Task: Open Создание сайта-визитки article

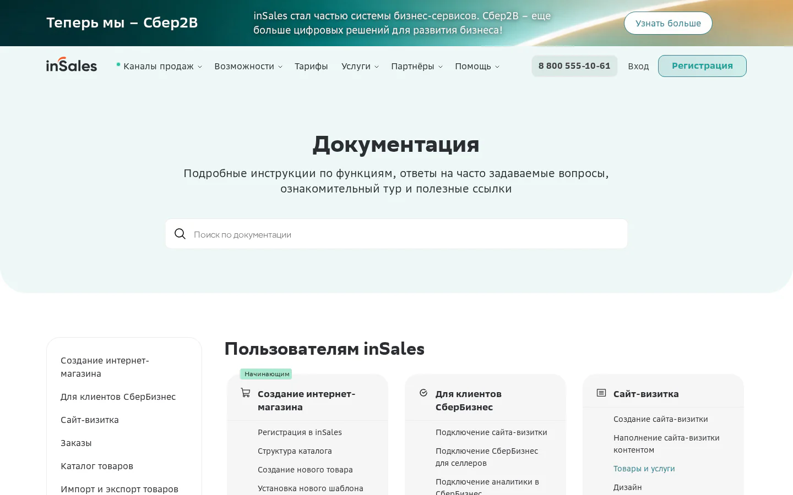Action: click(x=661, y=419)
